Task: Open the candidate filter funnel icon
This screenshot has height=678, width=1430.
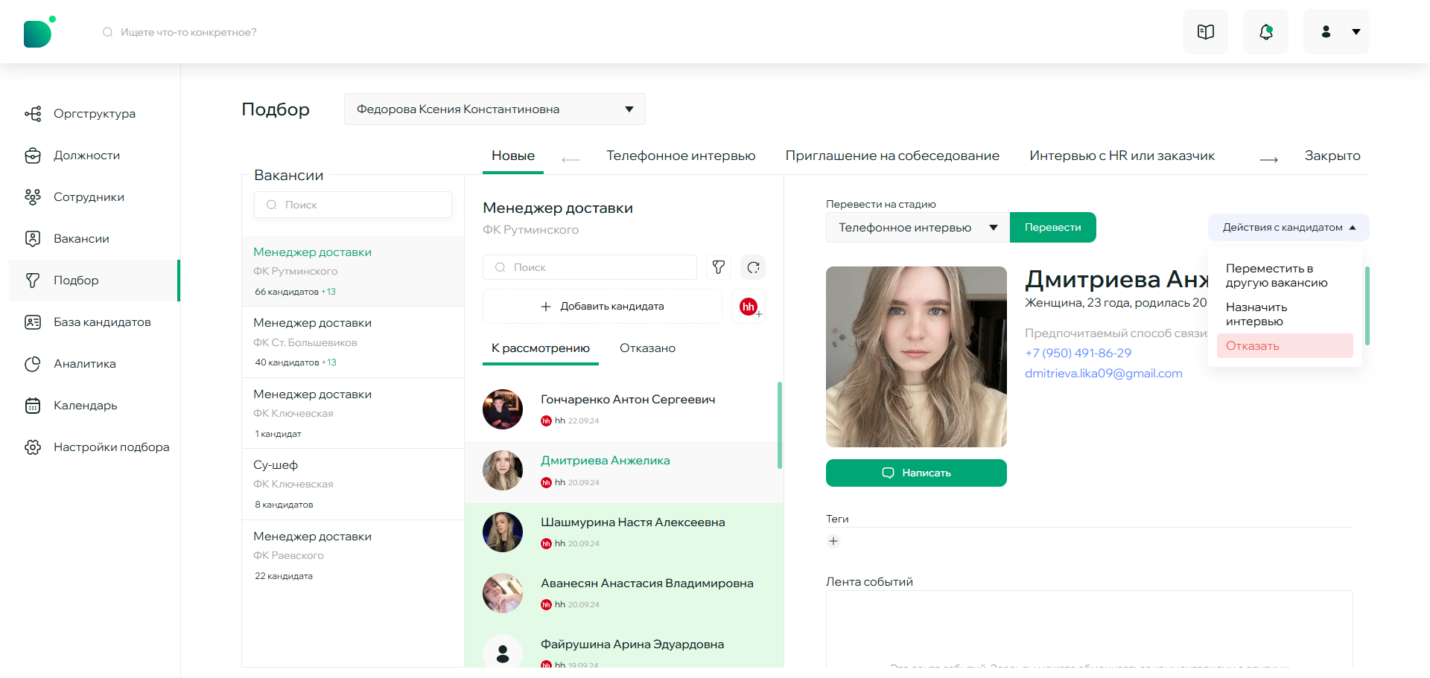Action: pyautogui.click(x=719, y=267)
